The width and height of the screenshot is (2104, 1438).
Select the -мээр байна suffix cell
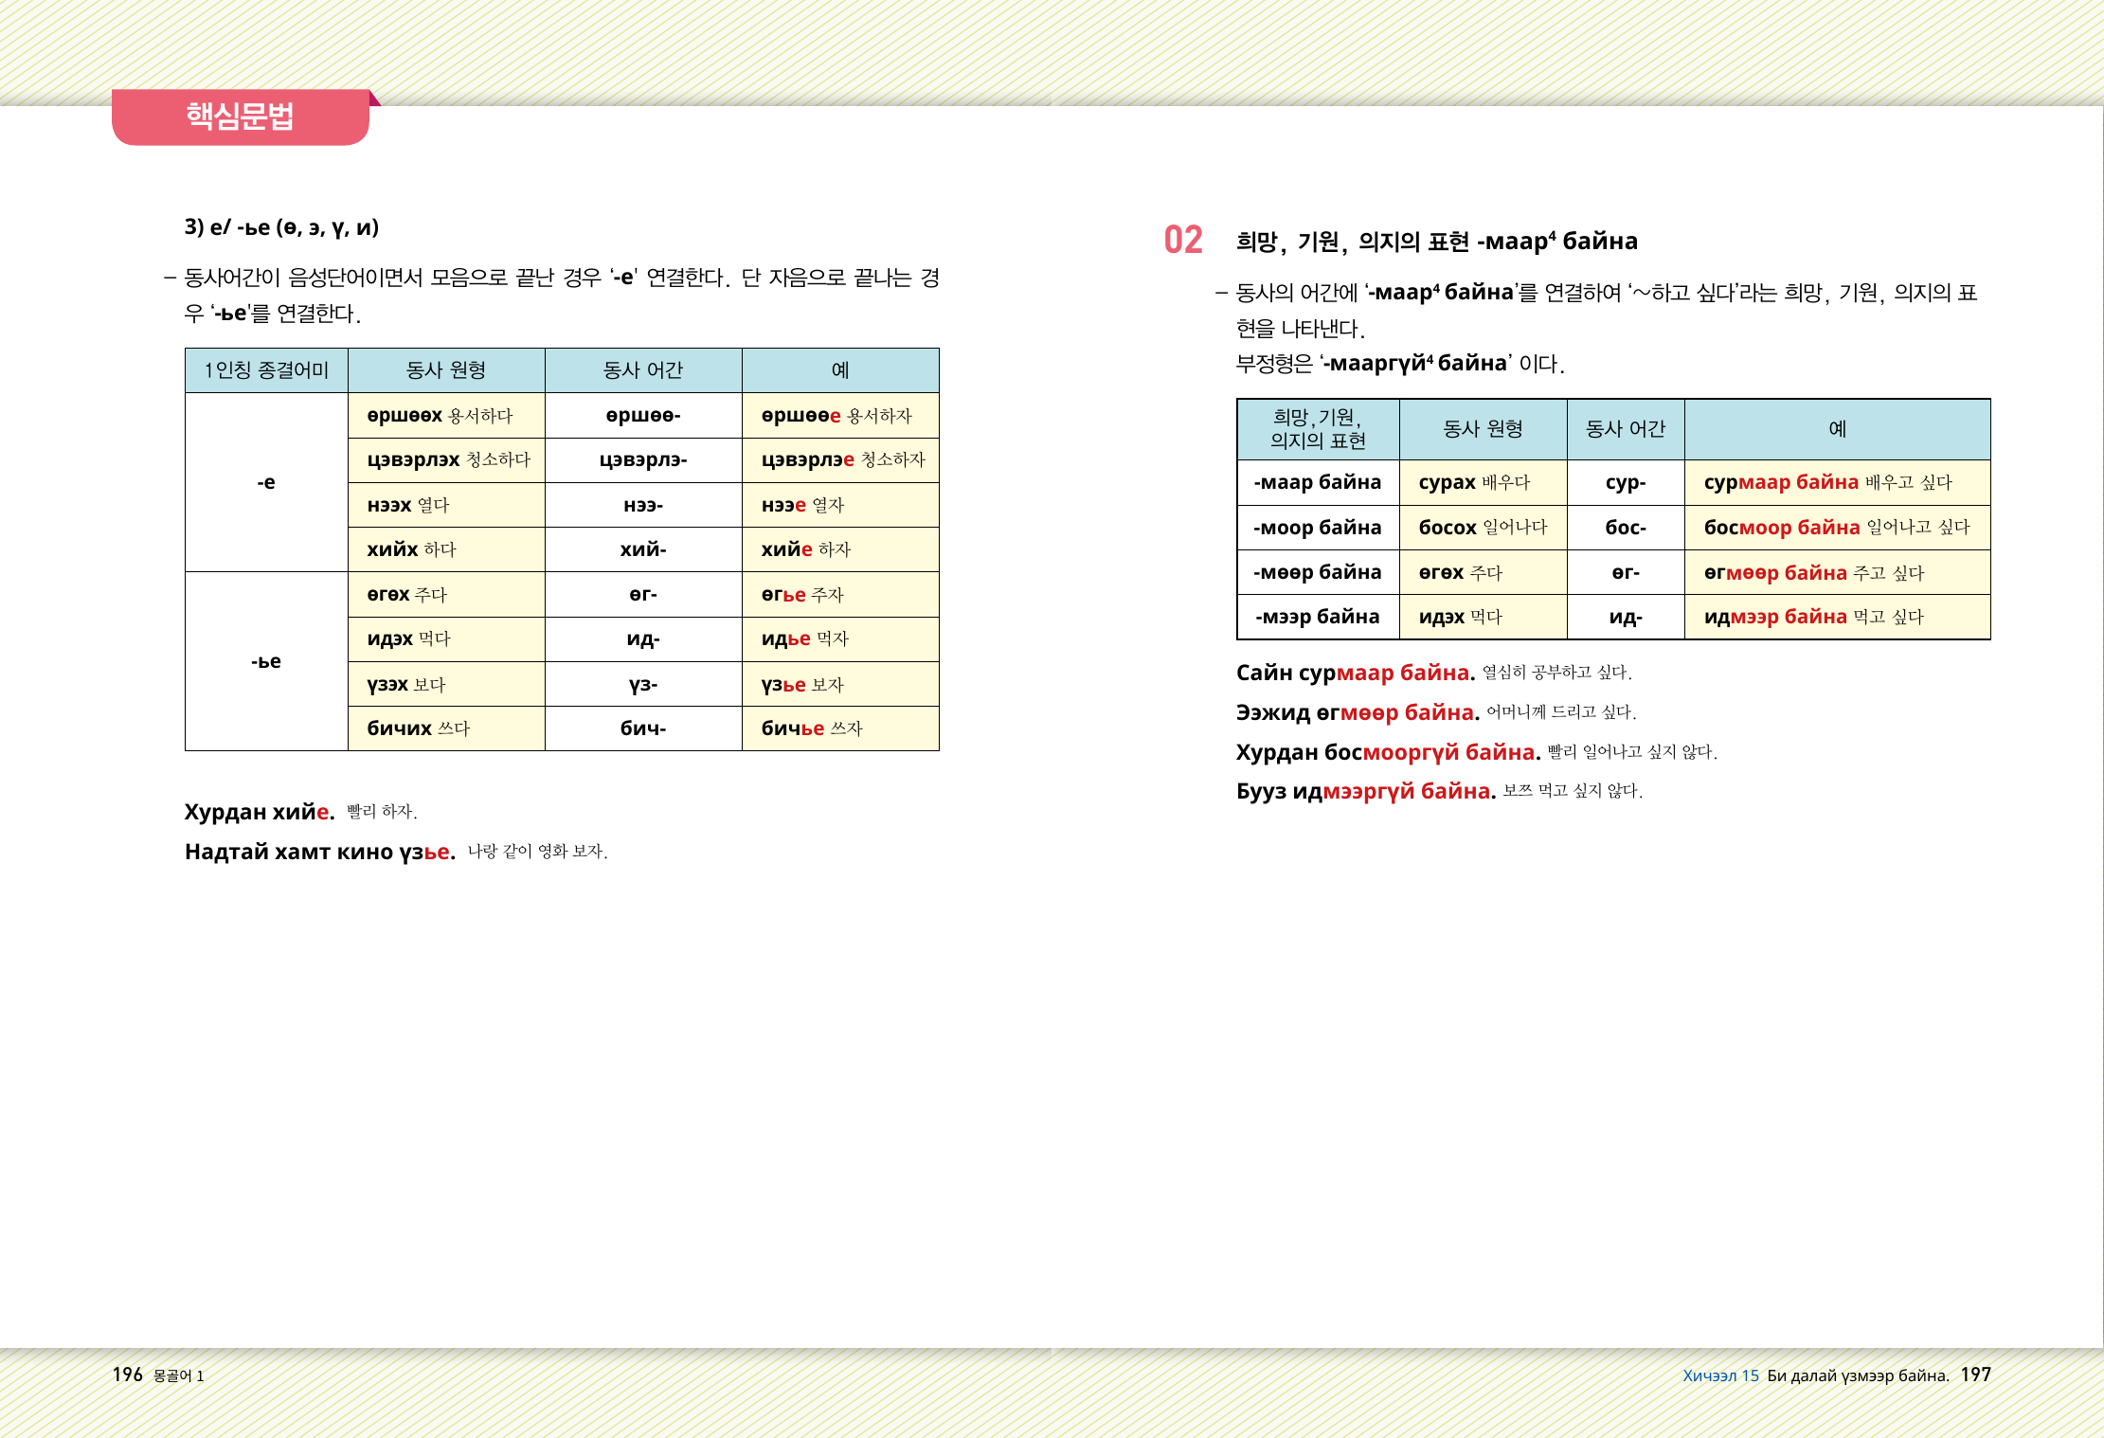pyautogui.click(x=1317, y=617)
